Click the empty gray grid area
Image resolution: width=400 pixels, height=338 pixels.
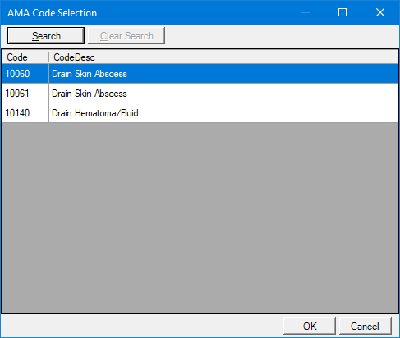(200, 217)
